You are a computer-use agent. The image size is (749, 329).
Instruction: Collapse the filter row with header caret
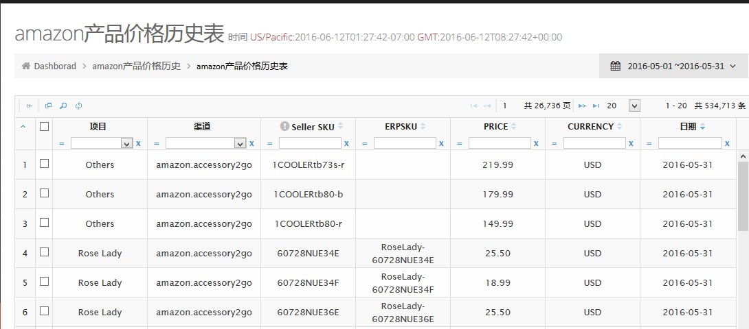[x=23, y=126]
